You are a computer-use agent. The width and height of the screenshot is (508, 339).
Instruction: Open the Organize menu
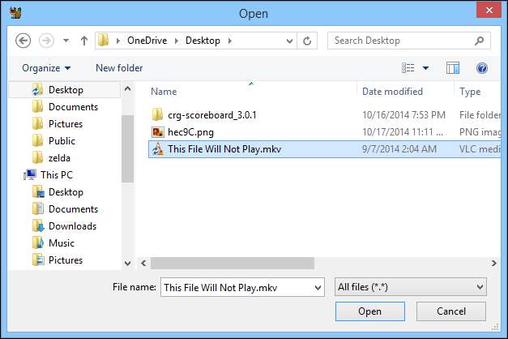click(x=46, y=68)
